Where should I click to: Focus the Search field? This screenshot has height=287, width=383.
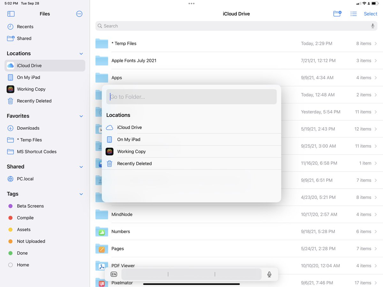[236, 26]
